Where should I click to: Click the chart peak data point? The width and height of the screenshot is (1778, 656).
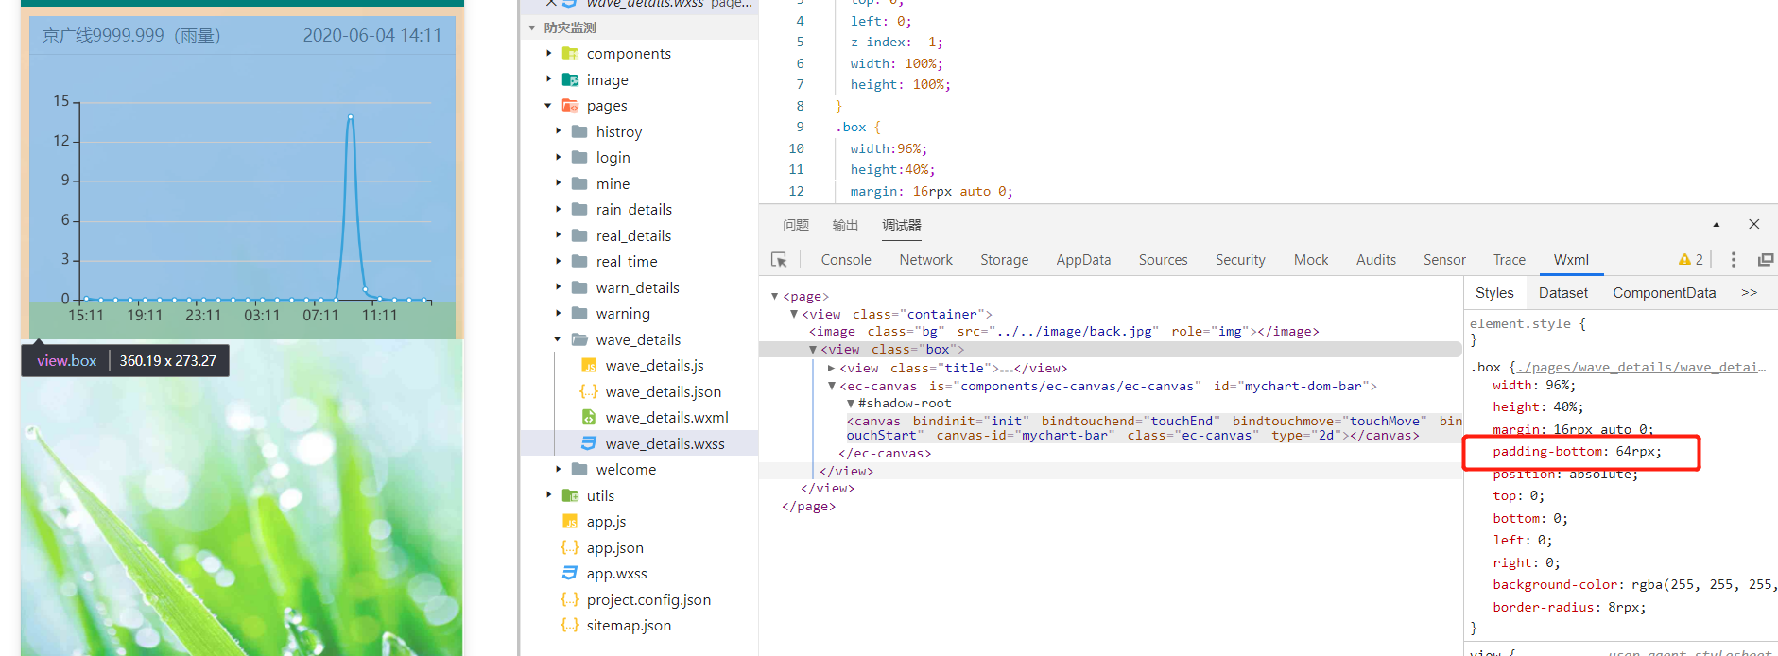point(351,117)
